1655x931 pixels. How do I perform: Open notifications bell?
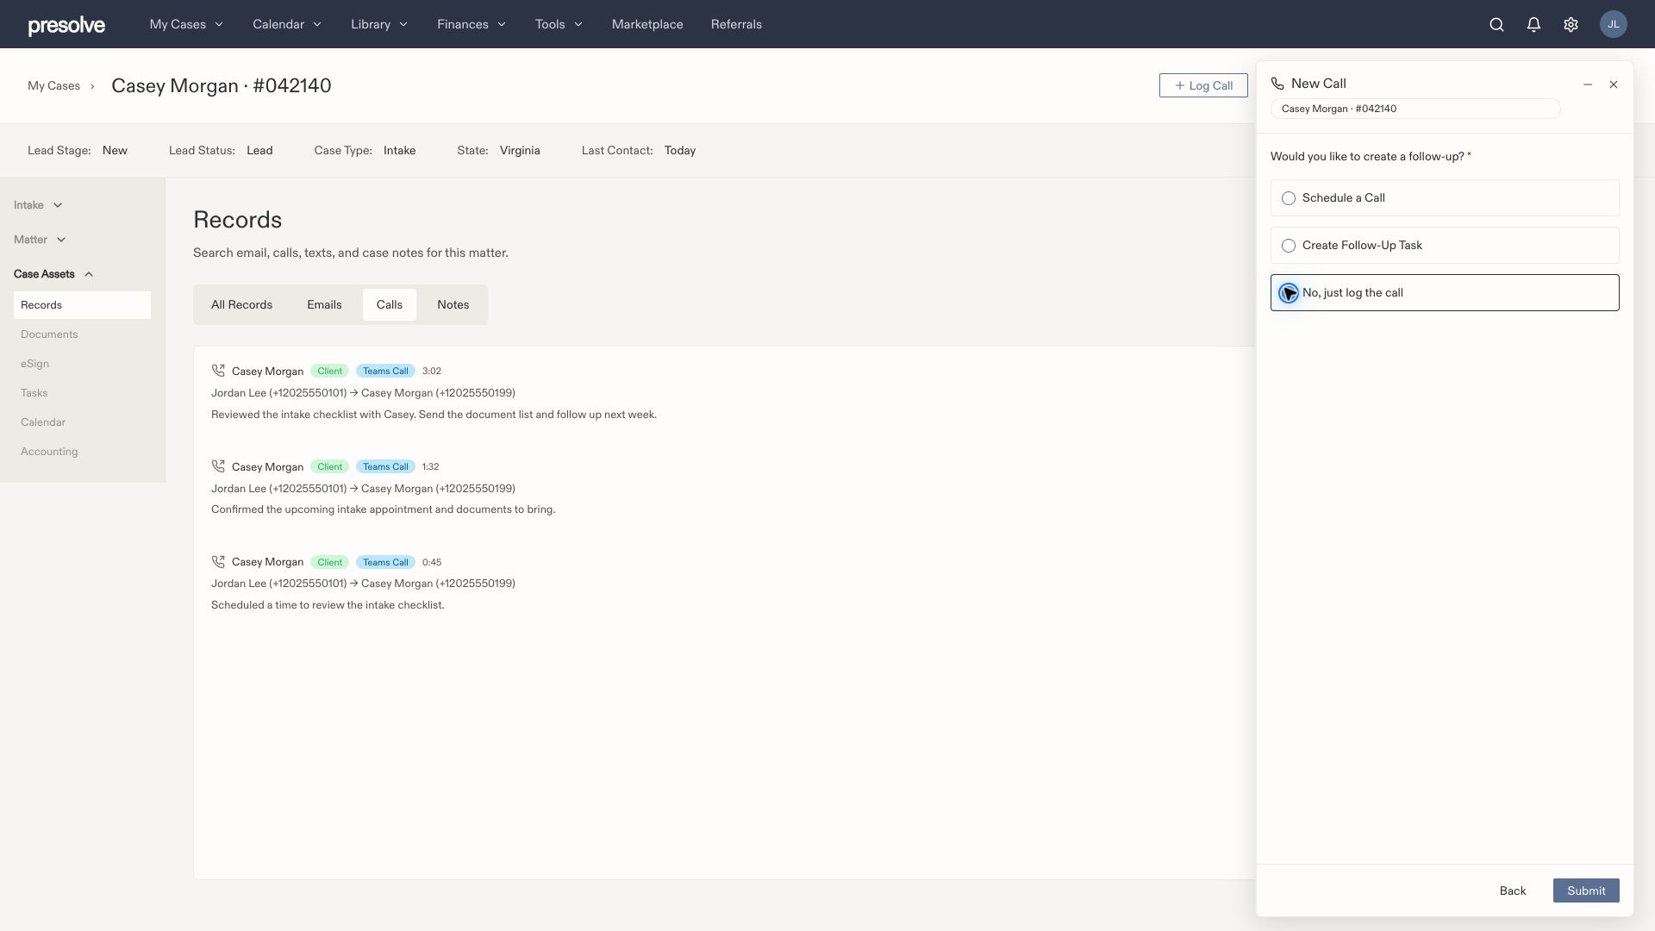pos(1533,24)
